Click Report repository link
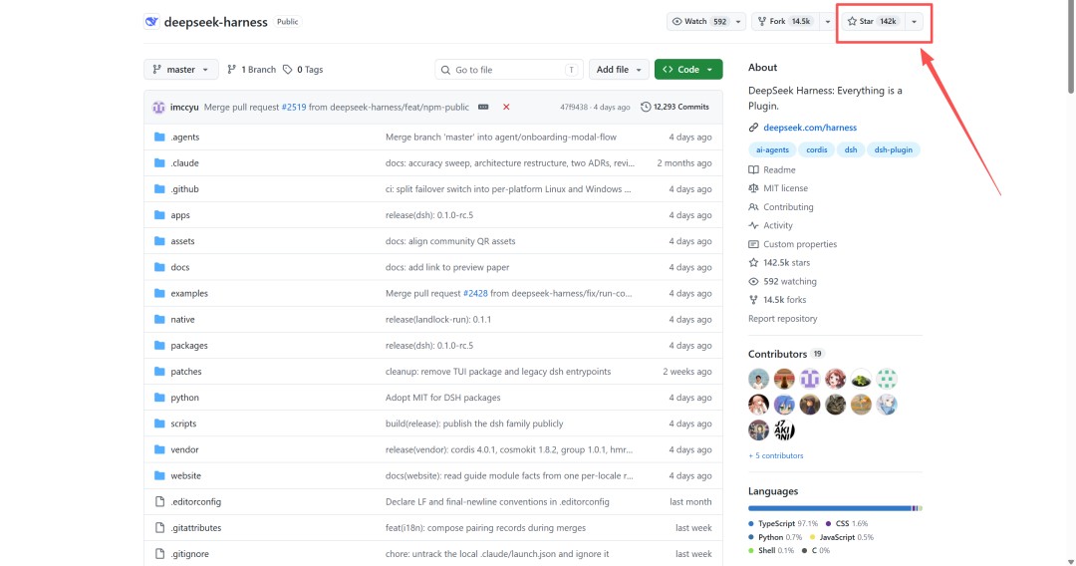Screen dimensions: 1076x566 [782, 318]
